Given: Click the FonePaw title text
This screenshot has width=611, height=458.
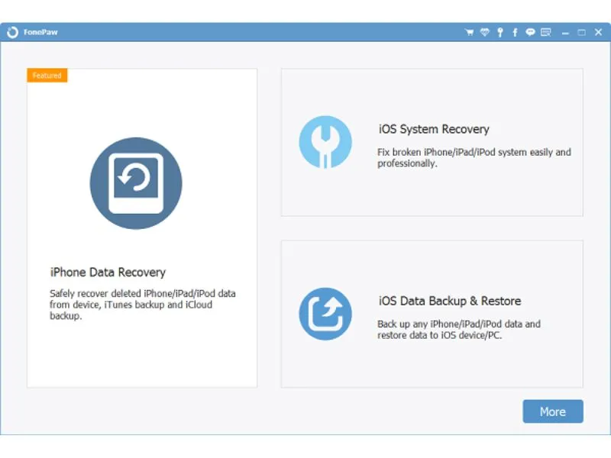Looking at the screenshot, I should pos(40,32).
